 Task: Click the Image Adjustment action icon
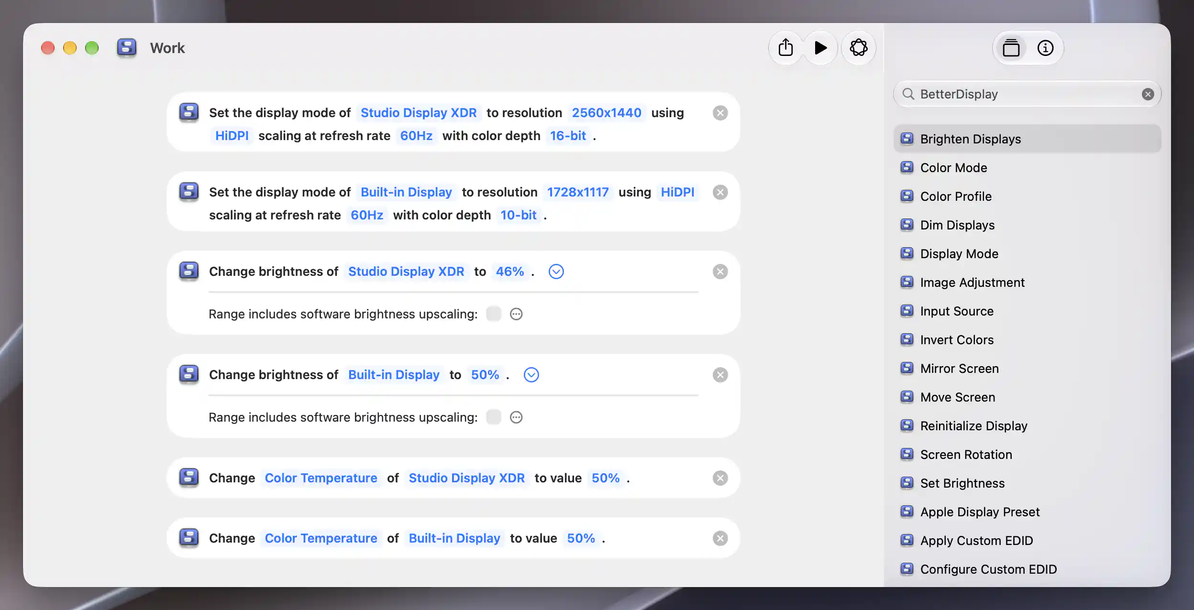(907, 282)
